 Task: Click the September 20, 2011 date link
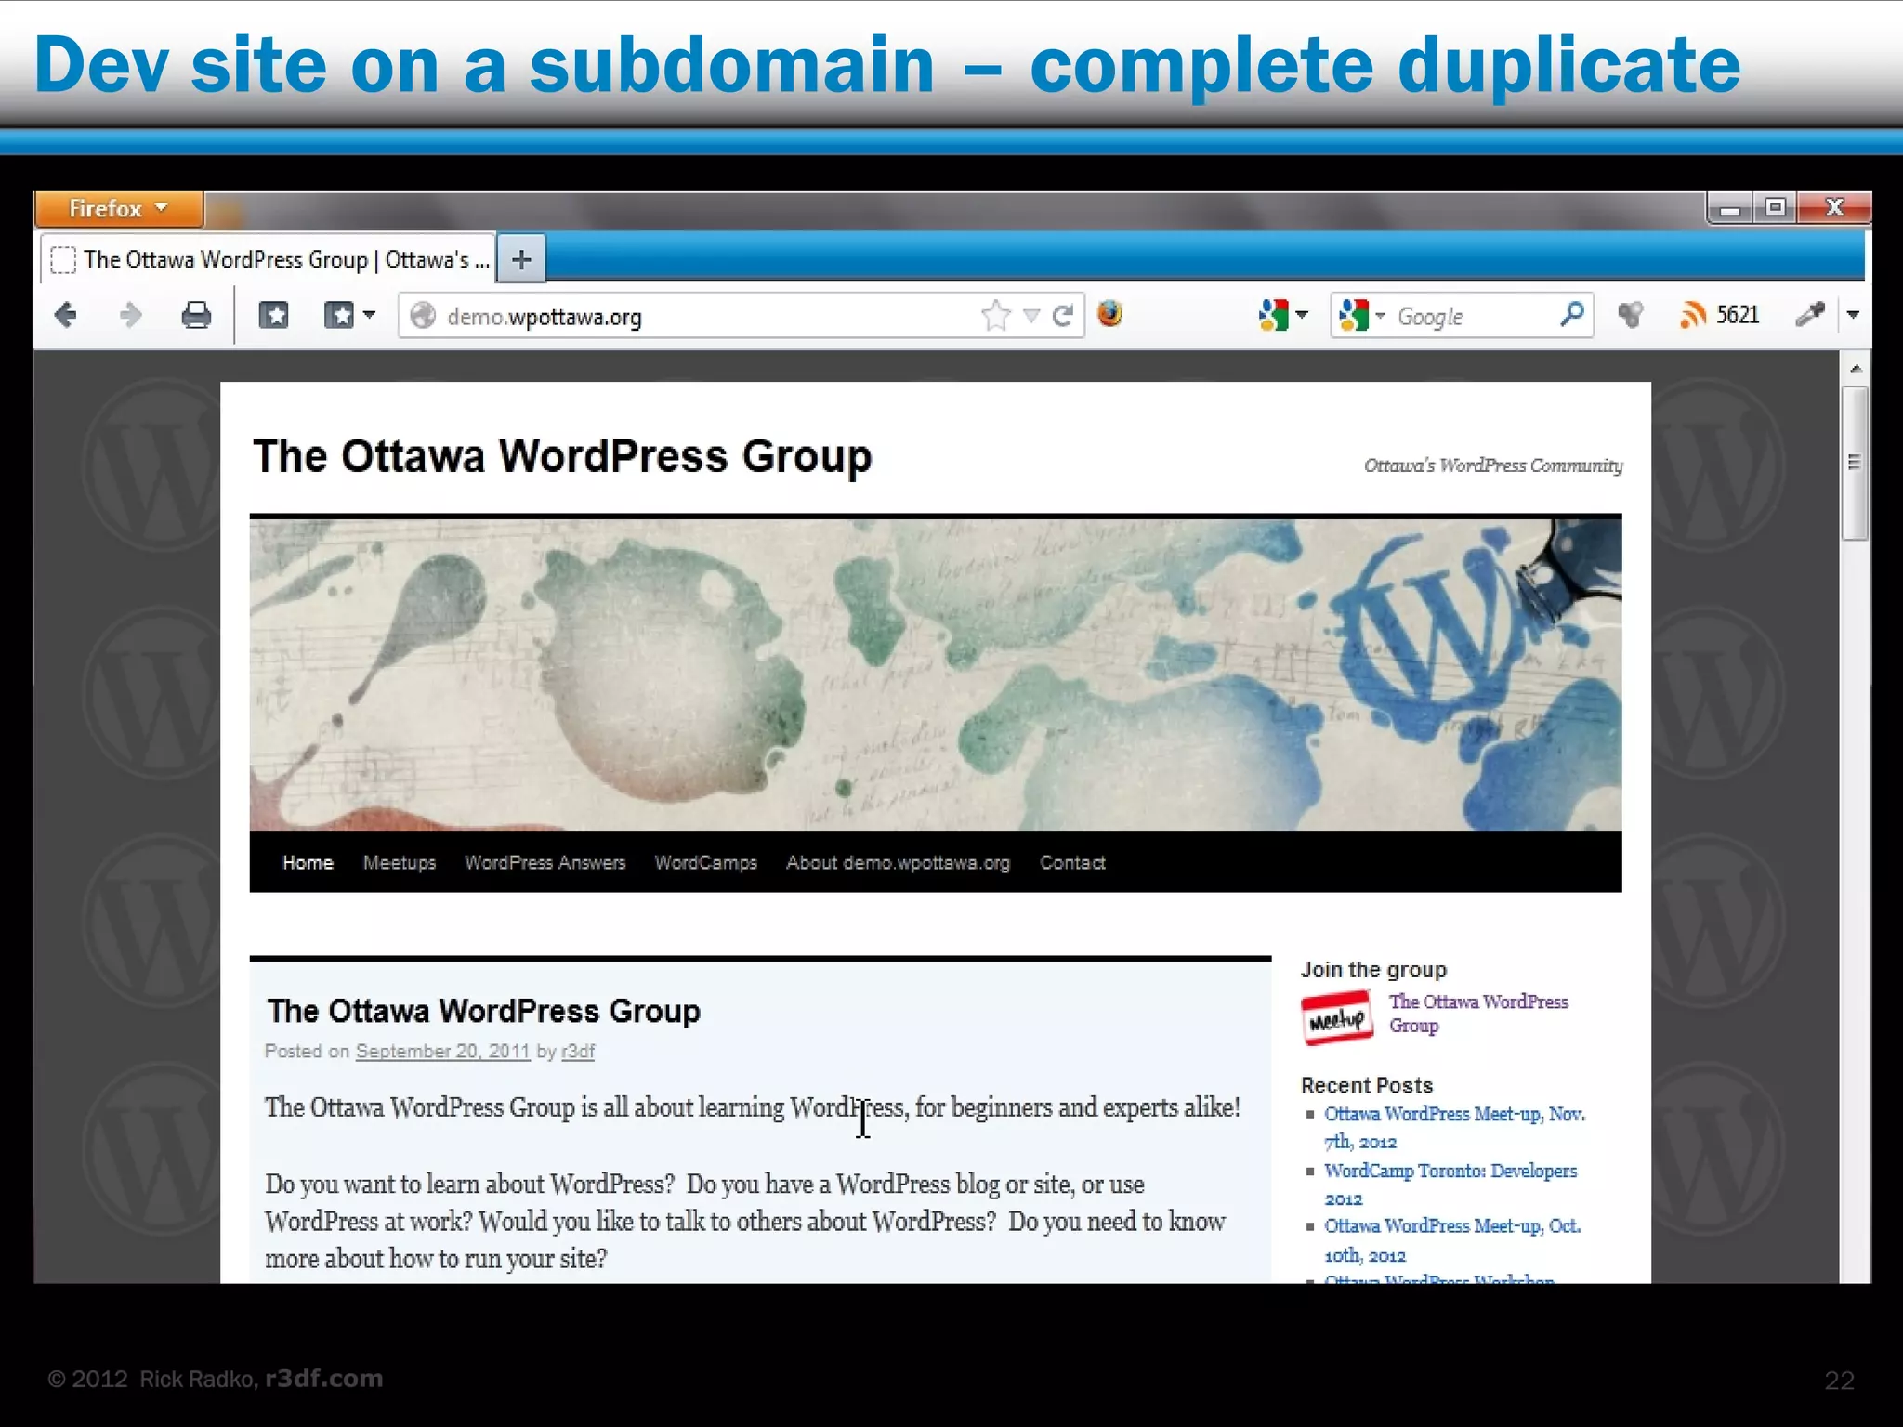(442, 1051)
